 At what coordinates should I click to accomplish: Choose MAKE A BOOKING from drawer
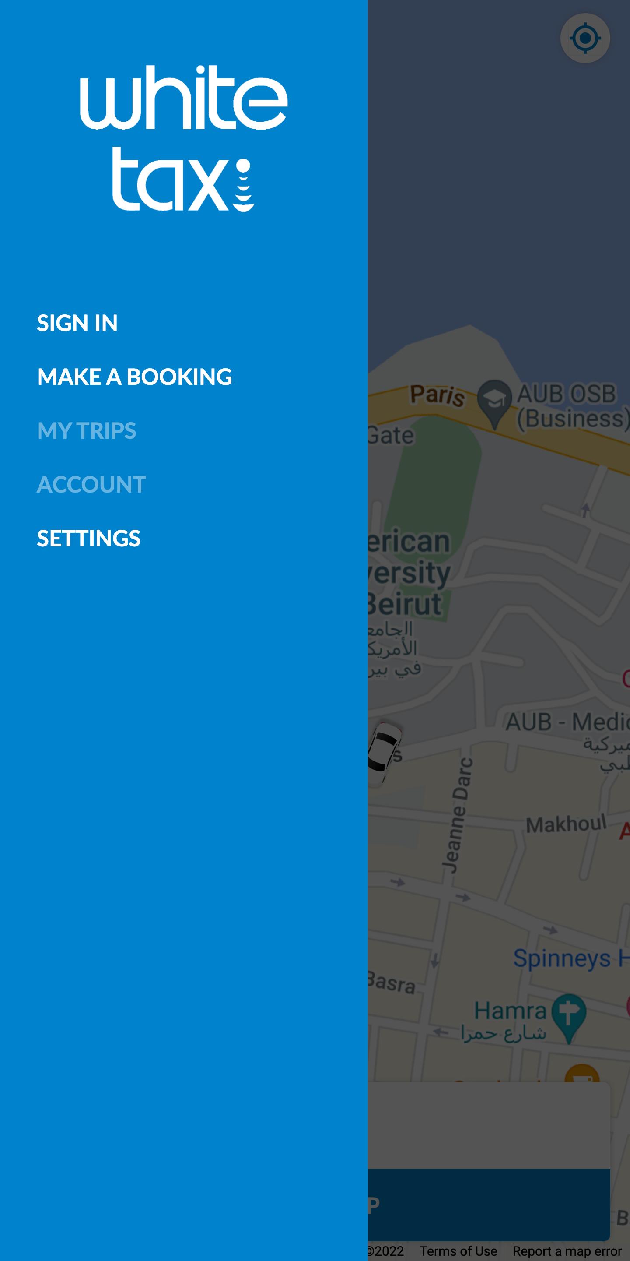point(134,377)
